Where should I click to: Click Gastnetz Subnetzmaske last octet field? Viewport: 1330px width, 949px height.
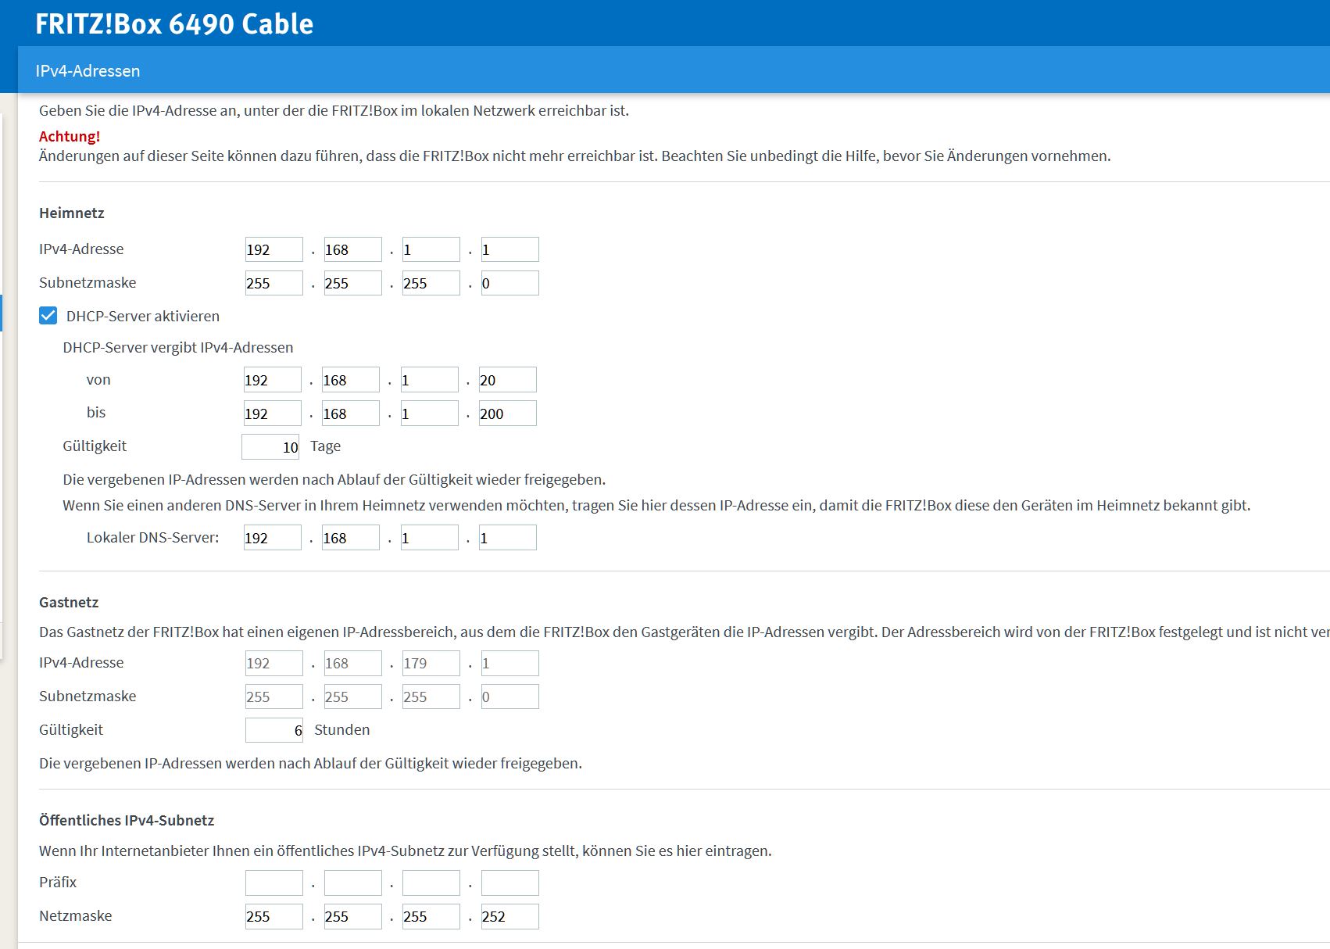[509, 697]
